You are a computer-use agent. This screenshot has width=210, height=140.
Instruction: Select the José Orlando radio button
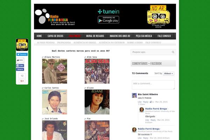[x=43, y=119]
